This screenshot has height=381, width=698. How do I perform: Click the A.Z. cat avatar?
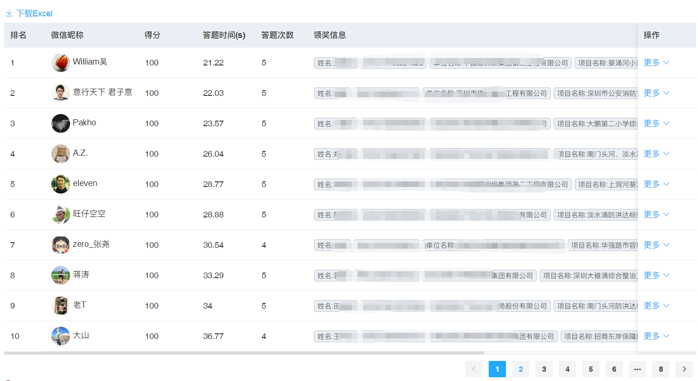point(60,154)
